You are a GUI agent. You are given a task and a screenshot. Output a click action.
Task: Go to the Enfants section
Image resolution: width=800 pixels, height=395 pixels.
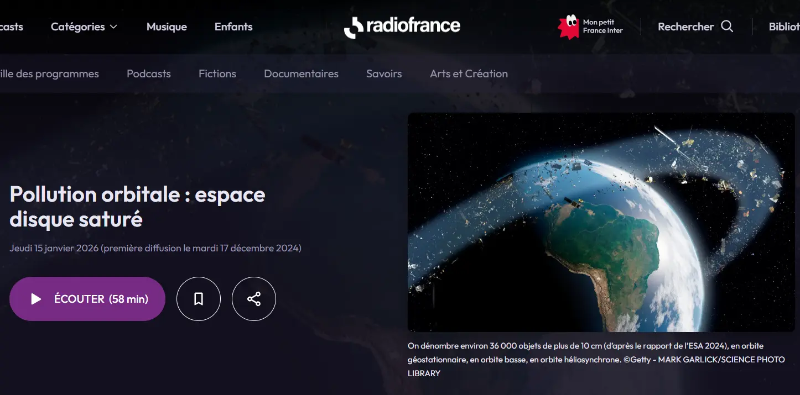233,27
